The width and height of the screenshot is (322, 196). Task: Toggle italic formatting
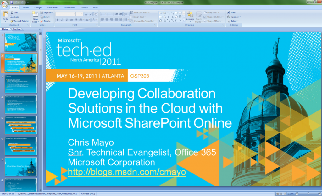(62, 20)
